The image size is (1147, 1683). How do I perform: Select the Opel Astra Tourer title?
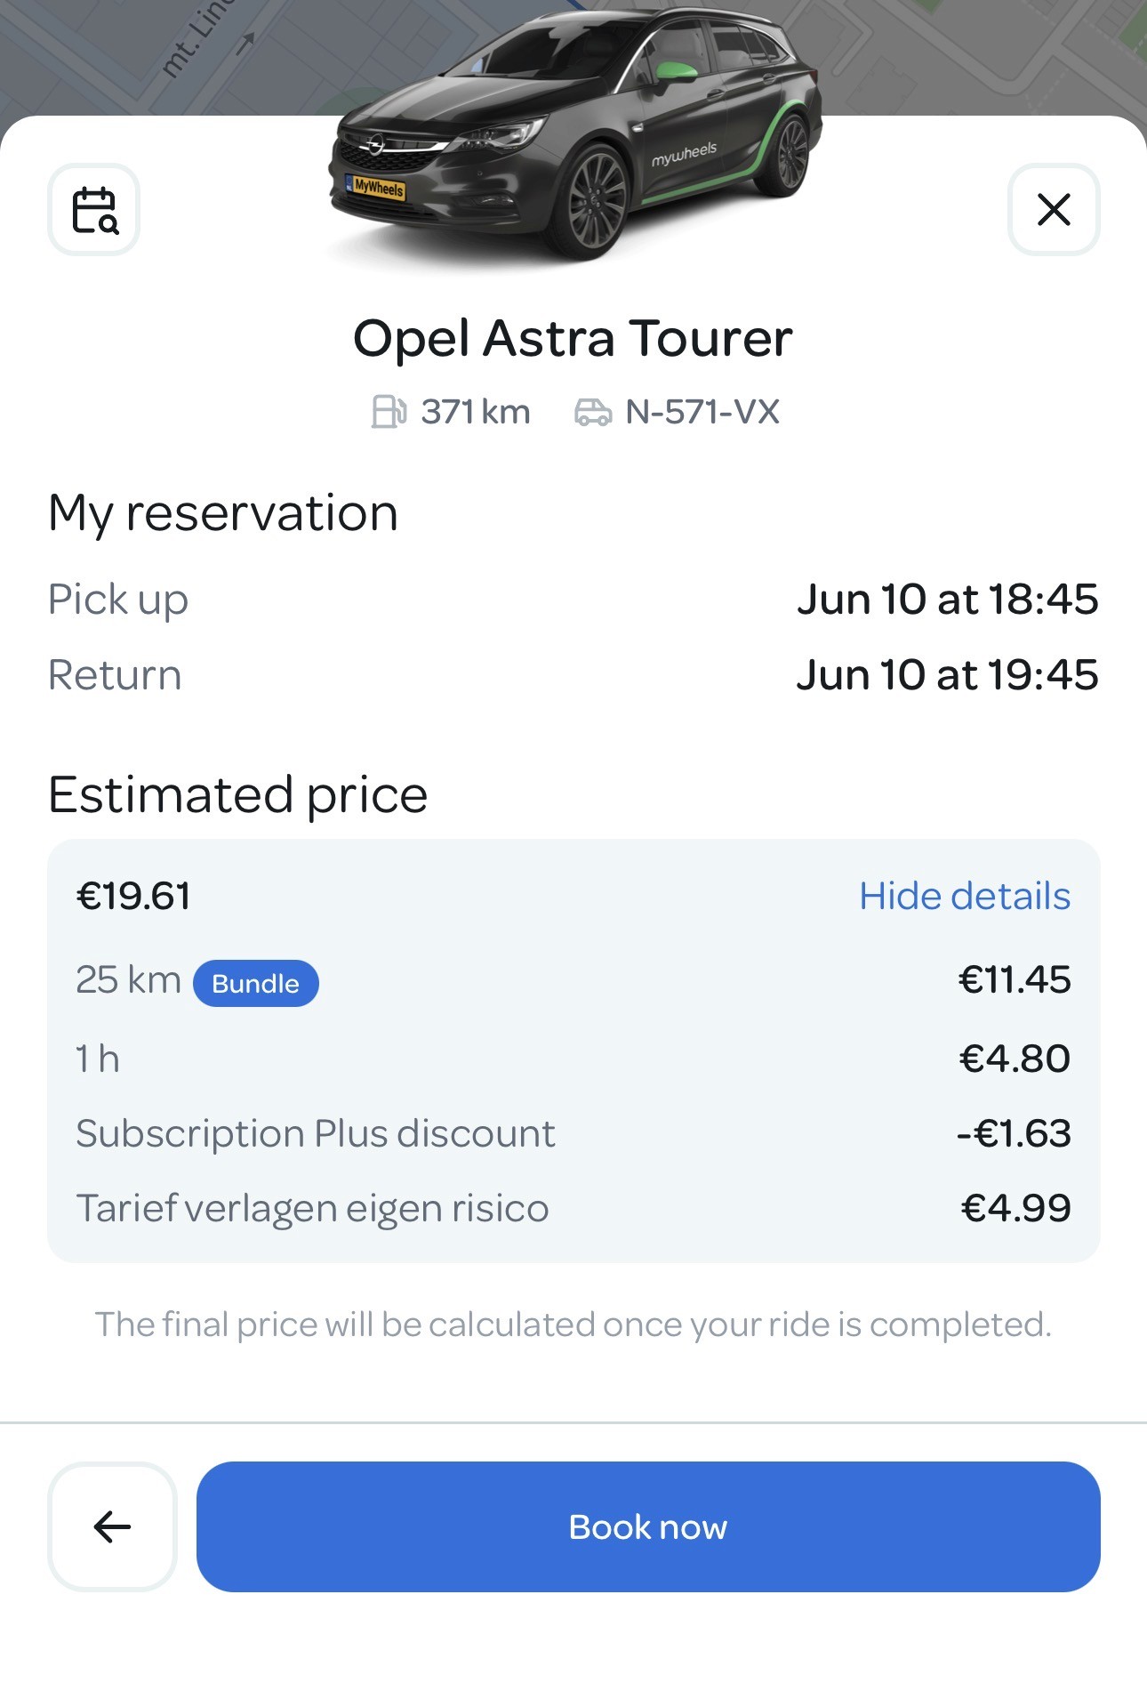pos(573,339)
